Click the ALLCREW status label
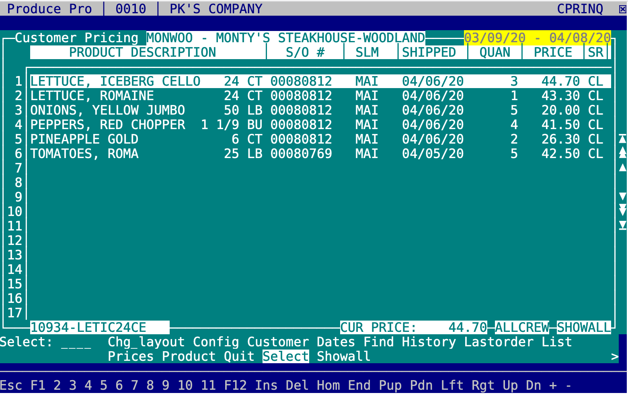 click(x=522, y=327)
